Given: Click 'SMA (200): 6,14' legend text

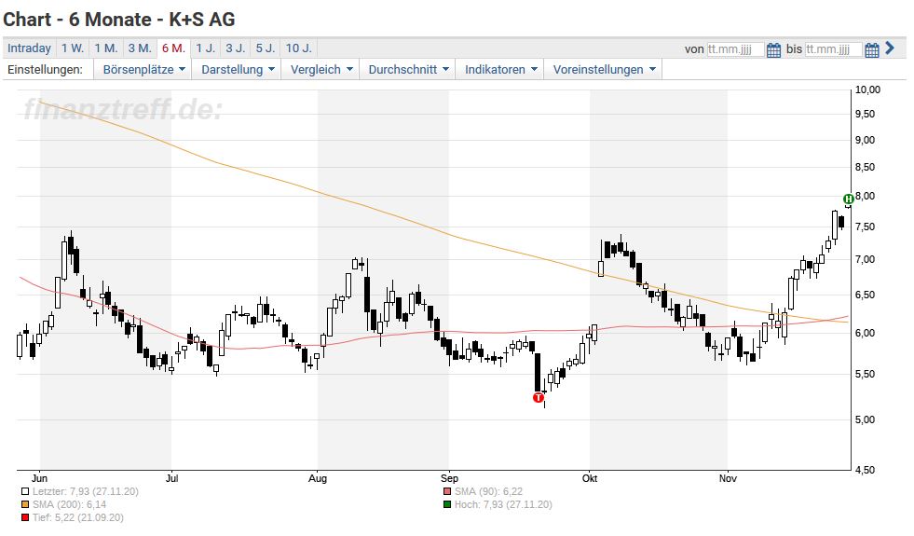Looking at the screenshot, I should pos(69,504).
